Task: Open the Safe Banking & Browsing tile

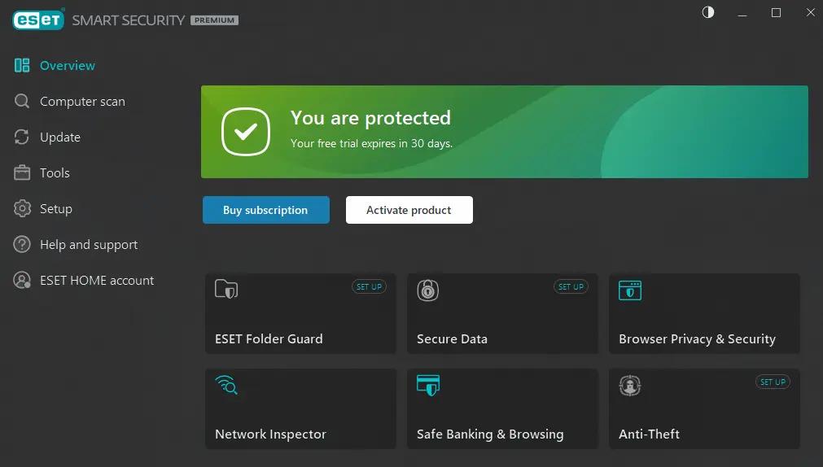Action: coord(502,408)
